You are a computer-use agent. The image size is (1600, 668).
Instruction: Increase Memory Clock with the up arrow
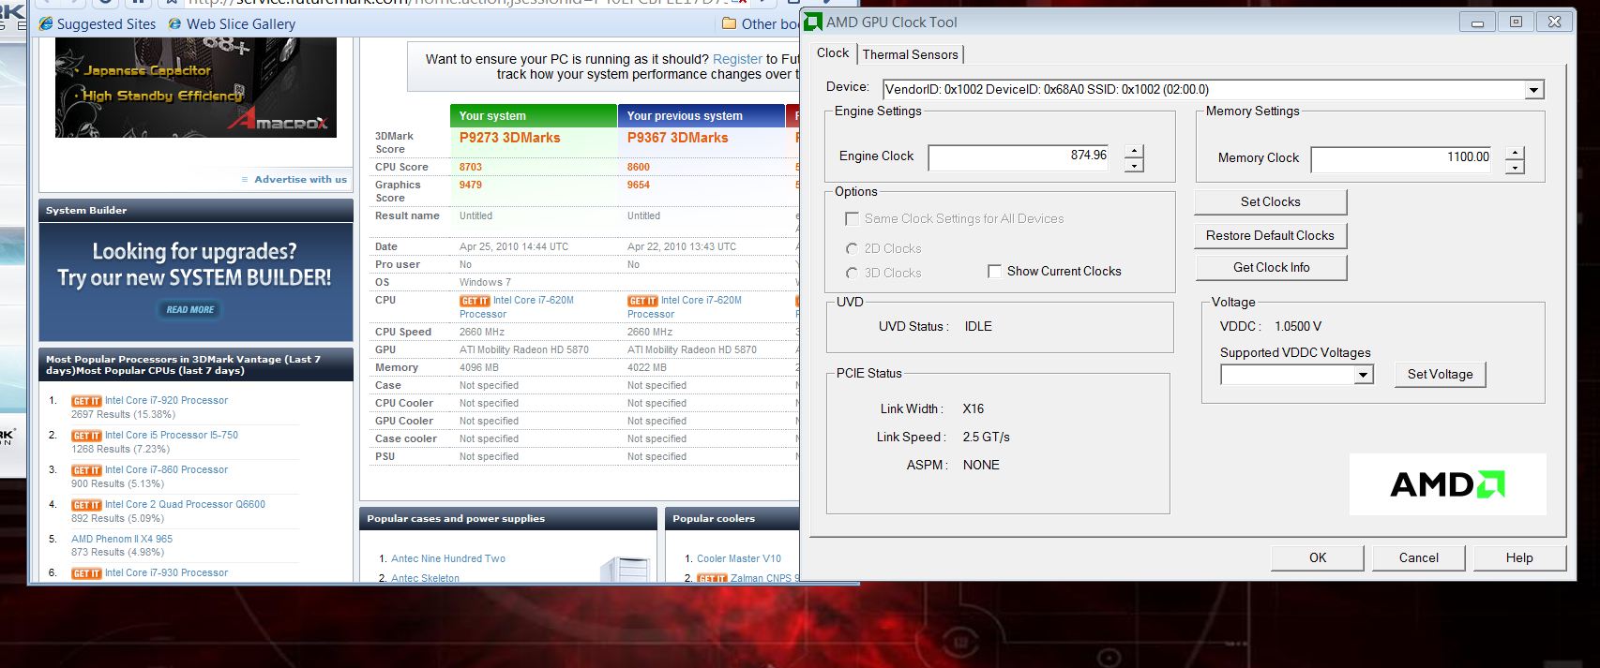coord(1515,153)
